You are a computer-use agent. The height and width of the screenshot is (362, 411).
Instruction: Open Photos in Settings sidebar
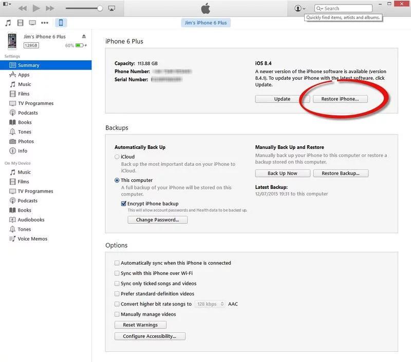pos(46,141)
